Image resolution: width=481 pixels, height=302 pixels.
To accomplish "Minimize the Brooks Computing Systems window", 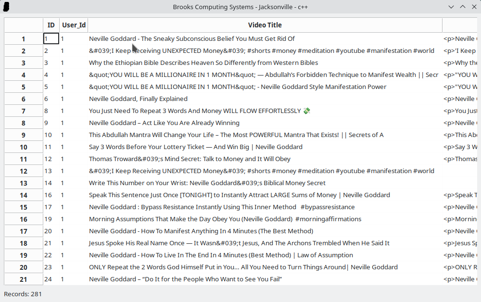I will point(451,7).
